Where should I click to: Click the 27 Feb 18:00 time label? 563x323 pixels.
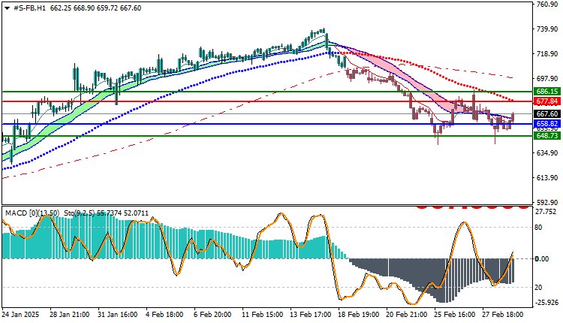503,315
